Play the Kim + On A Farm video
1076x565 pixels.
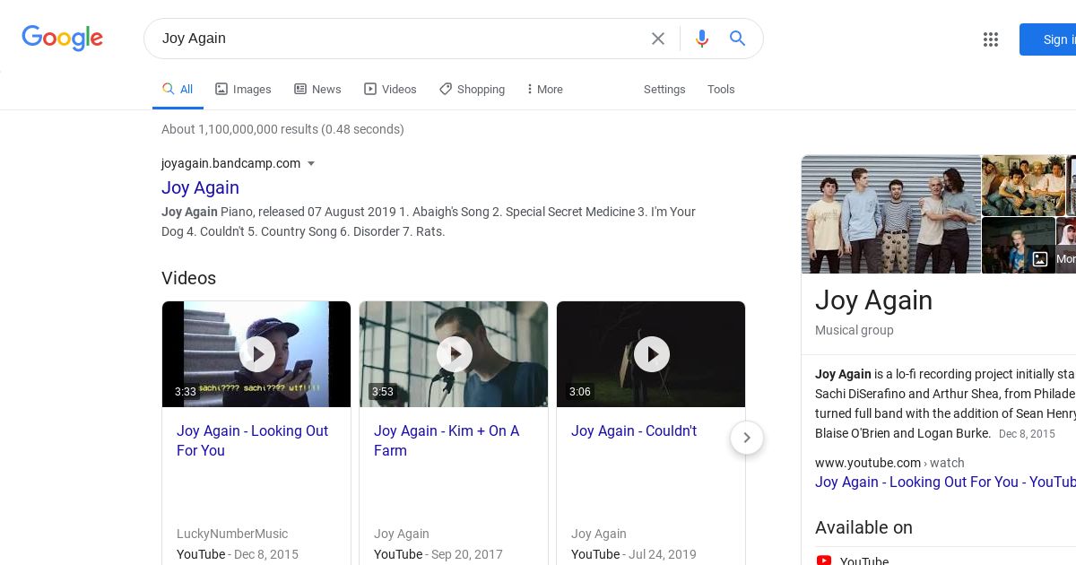454,354
